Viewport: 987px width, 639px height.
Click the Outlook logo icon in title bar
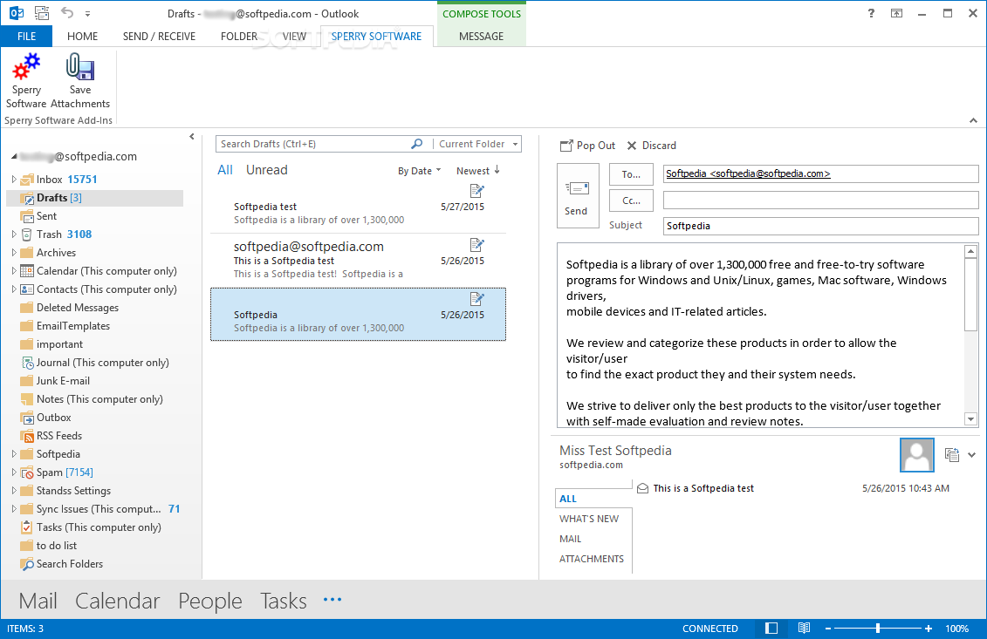point(17,12)
